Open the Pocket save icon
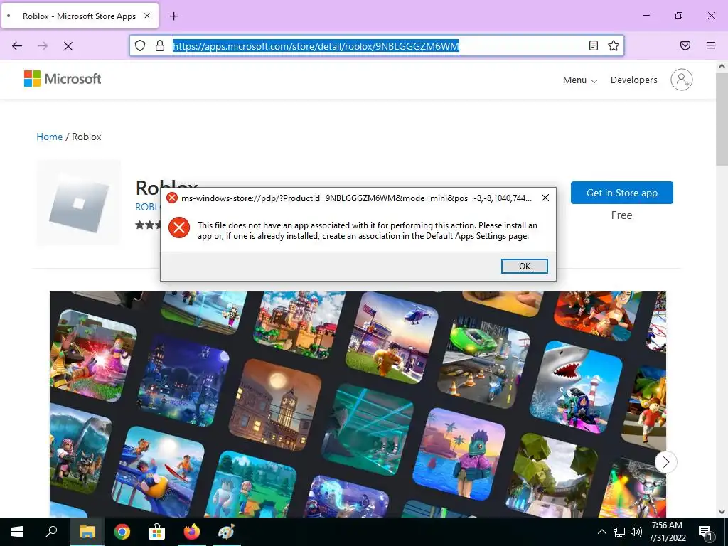Viewport: 728px width, 546px height. coord(685,45)
